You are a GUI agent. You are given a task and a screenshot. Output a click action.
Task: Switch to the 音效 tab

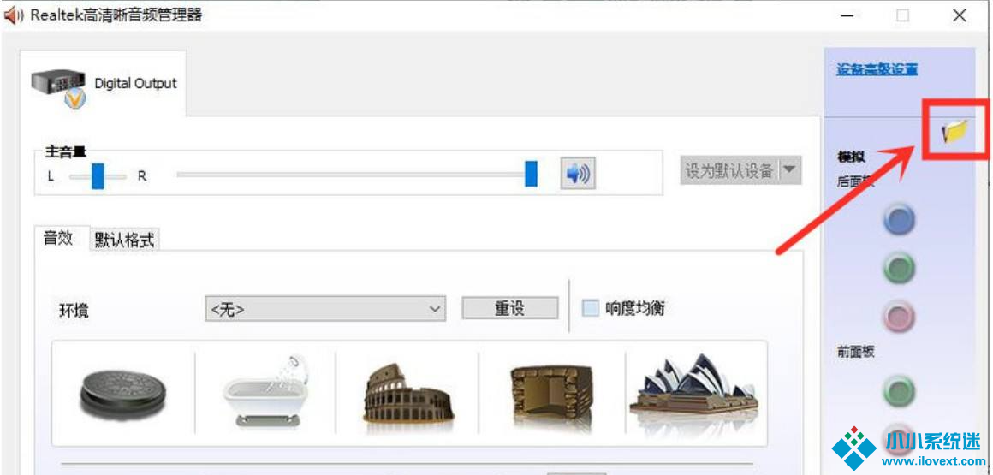(57, 239)
